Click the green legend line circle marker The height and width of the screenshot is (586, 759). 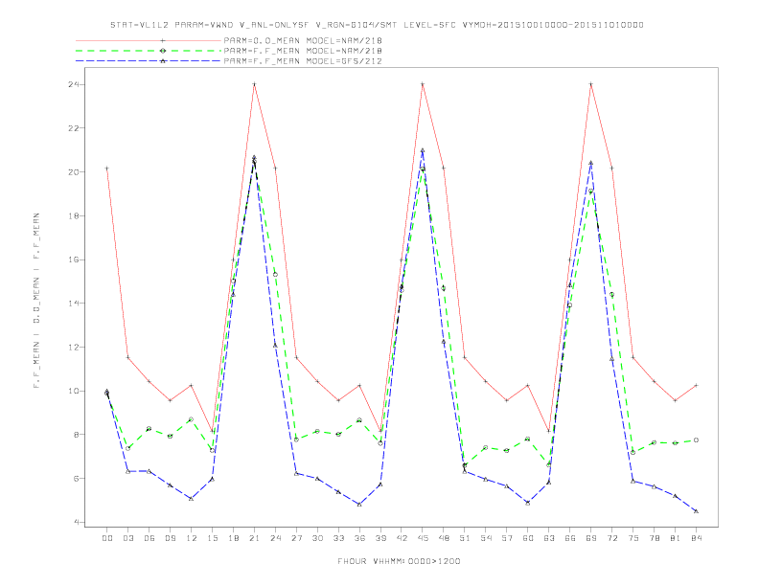163,51
